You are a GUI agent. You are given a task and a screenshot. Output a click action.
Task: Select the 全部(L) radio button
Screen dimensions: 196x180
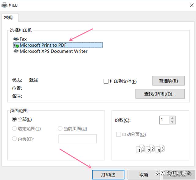14,119
